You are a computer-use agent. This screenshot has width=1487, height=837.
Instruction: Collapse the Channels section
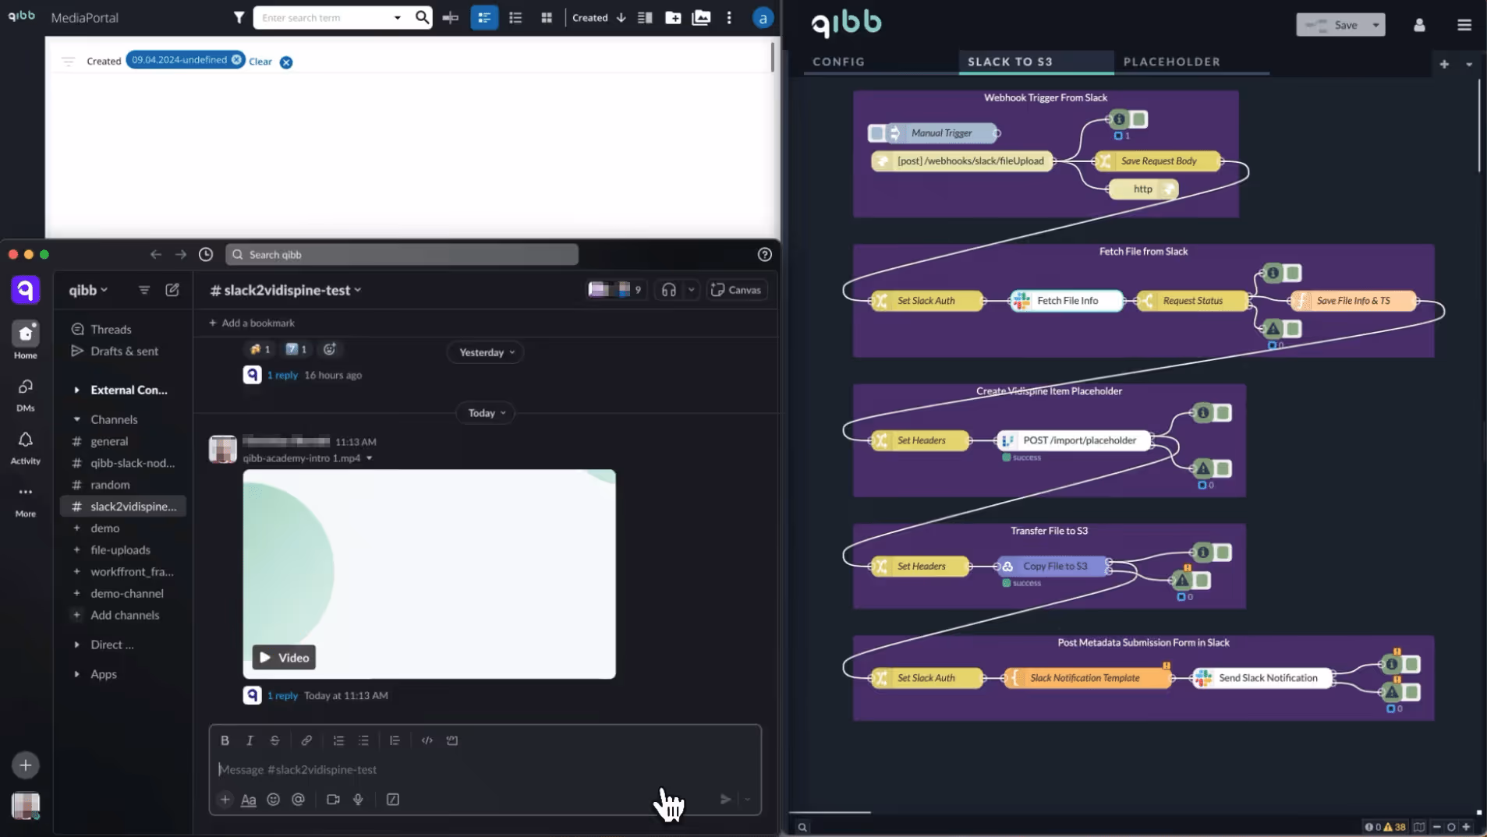click(x=76, y=419)
